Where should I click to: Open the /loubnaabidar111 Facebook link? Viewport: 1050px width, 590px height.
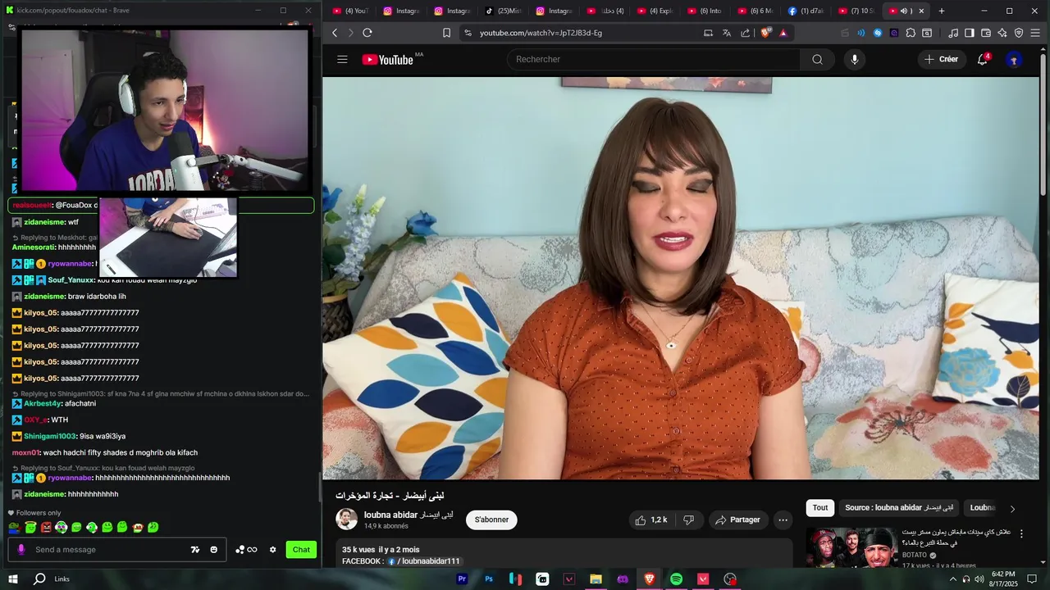tap(424, 561)
